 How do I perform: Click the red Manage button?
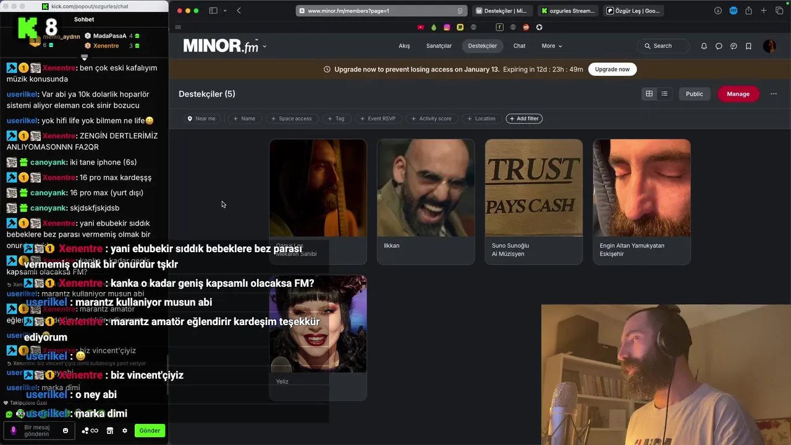click(x=738, y=94)
